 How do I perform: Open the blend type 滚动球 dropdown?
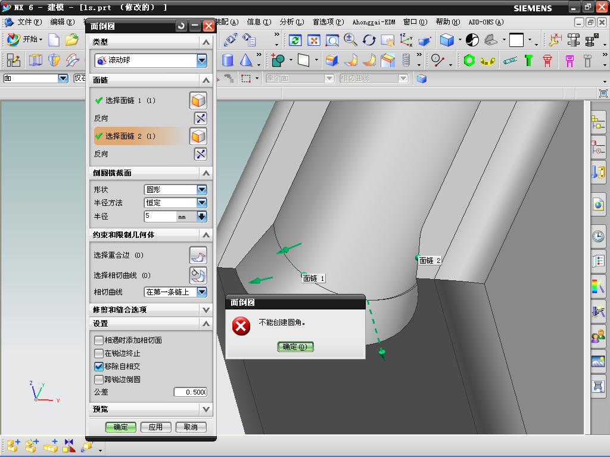[201, 60]
